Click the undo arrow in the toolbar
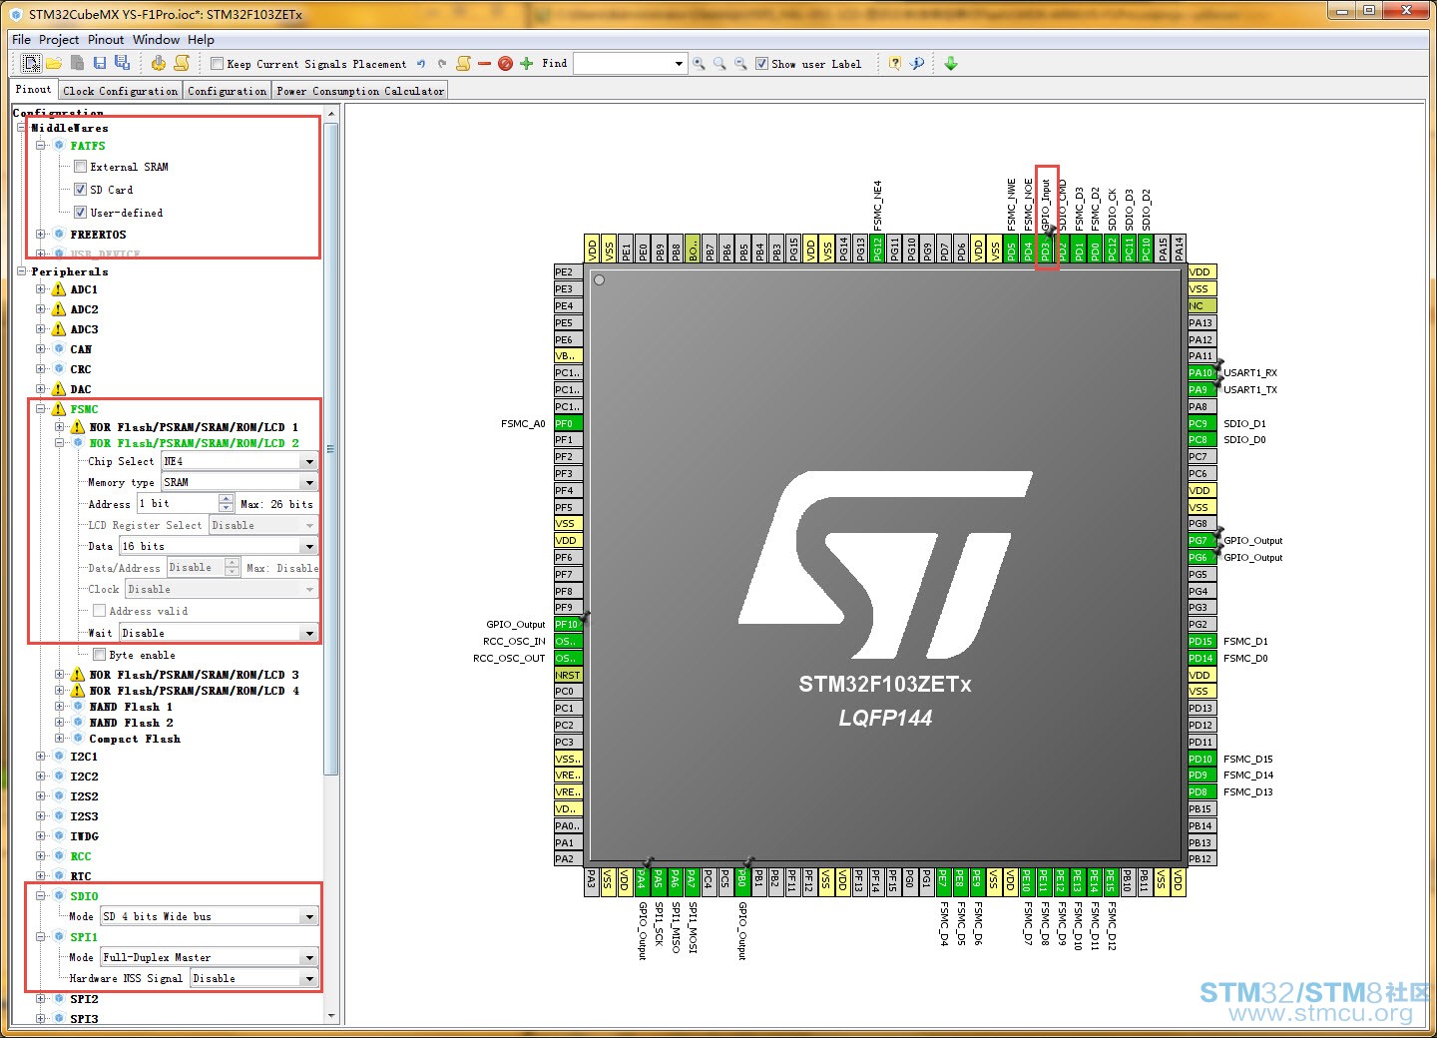The height and width of the screenshot is (1038, 1437). pos(421,64)
